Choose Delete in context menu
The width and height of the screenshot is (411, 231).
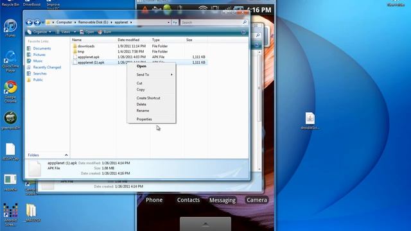pos(152,104)
